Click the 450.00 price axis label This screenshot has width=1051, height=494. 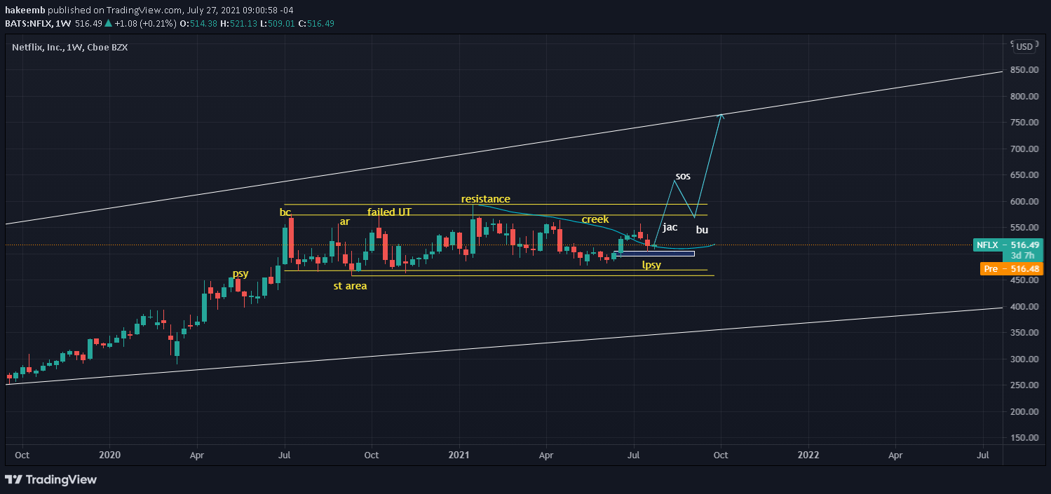(1024, 280)
